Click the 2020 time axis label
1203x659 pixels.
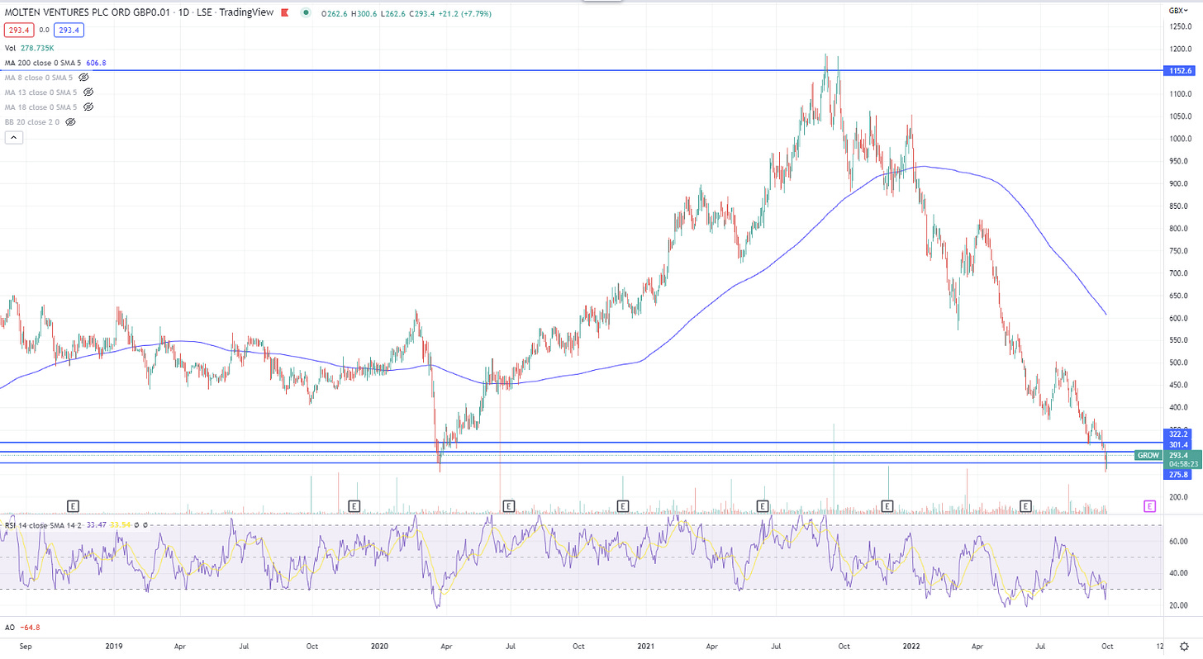pyautogui.click(x=378, y=645)
